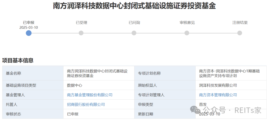Click the 项目基本信息 section heading
270x121 pixels.
click(18, 60)
